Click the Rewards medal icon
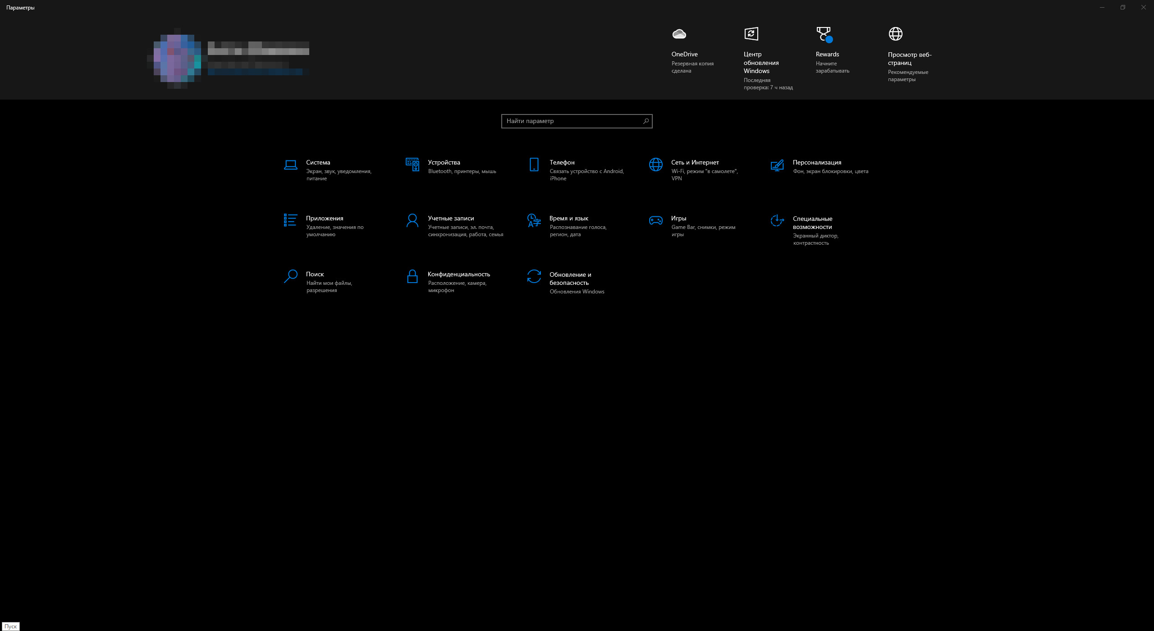This screenshot has height=631, width=1154. (824, 34)
